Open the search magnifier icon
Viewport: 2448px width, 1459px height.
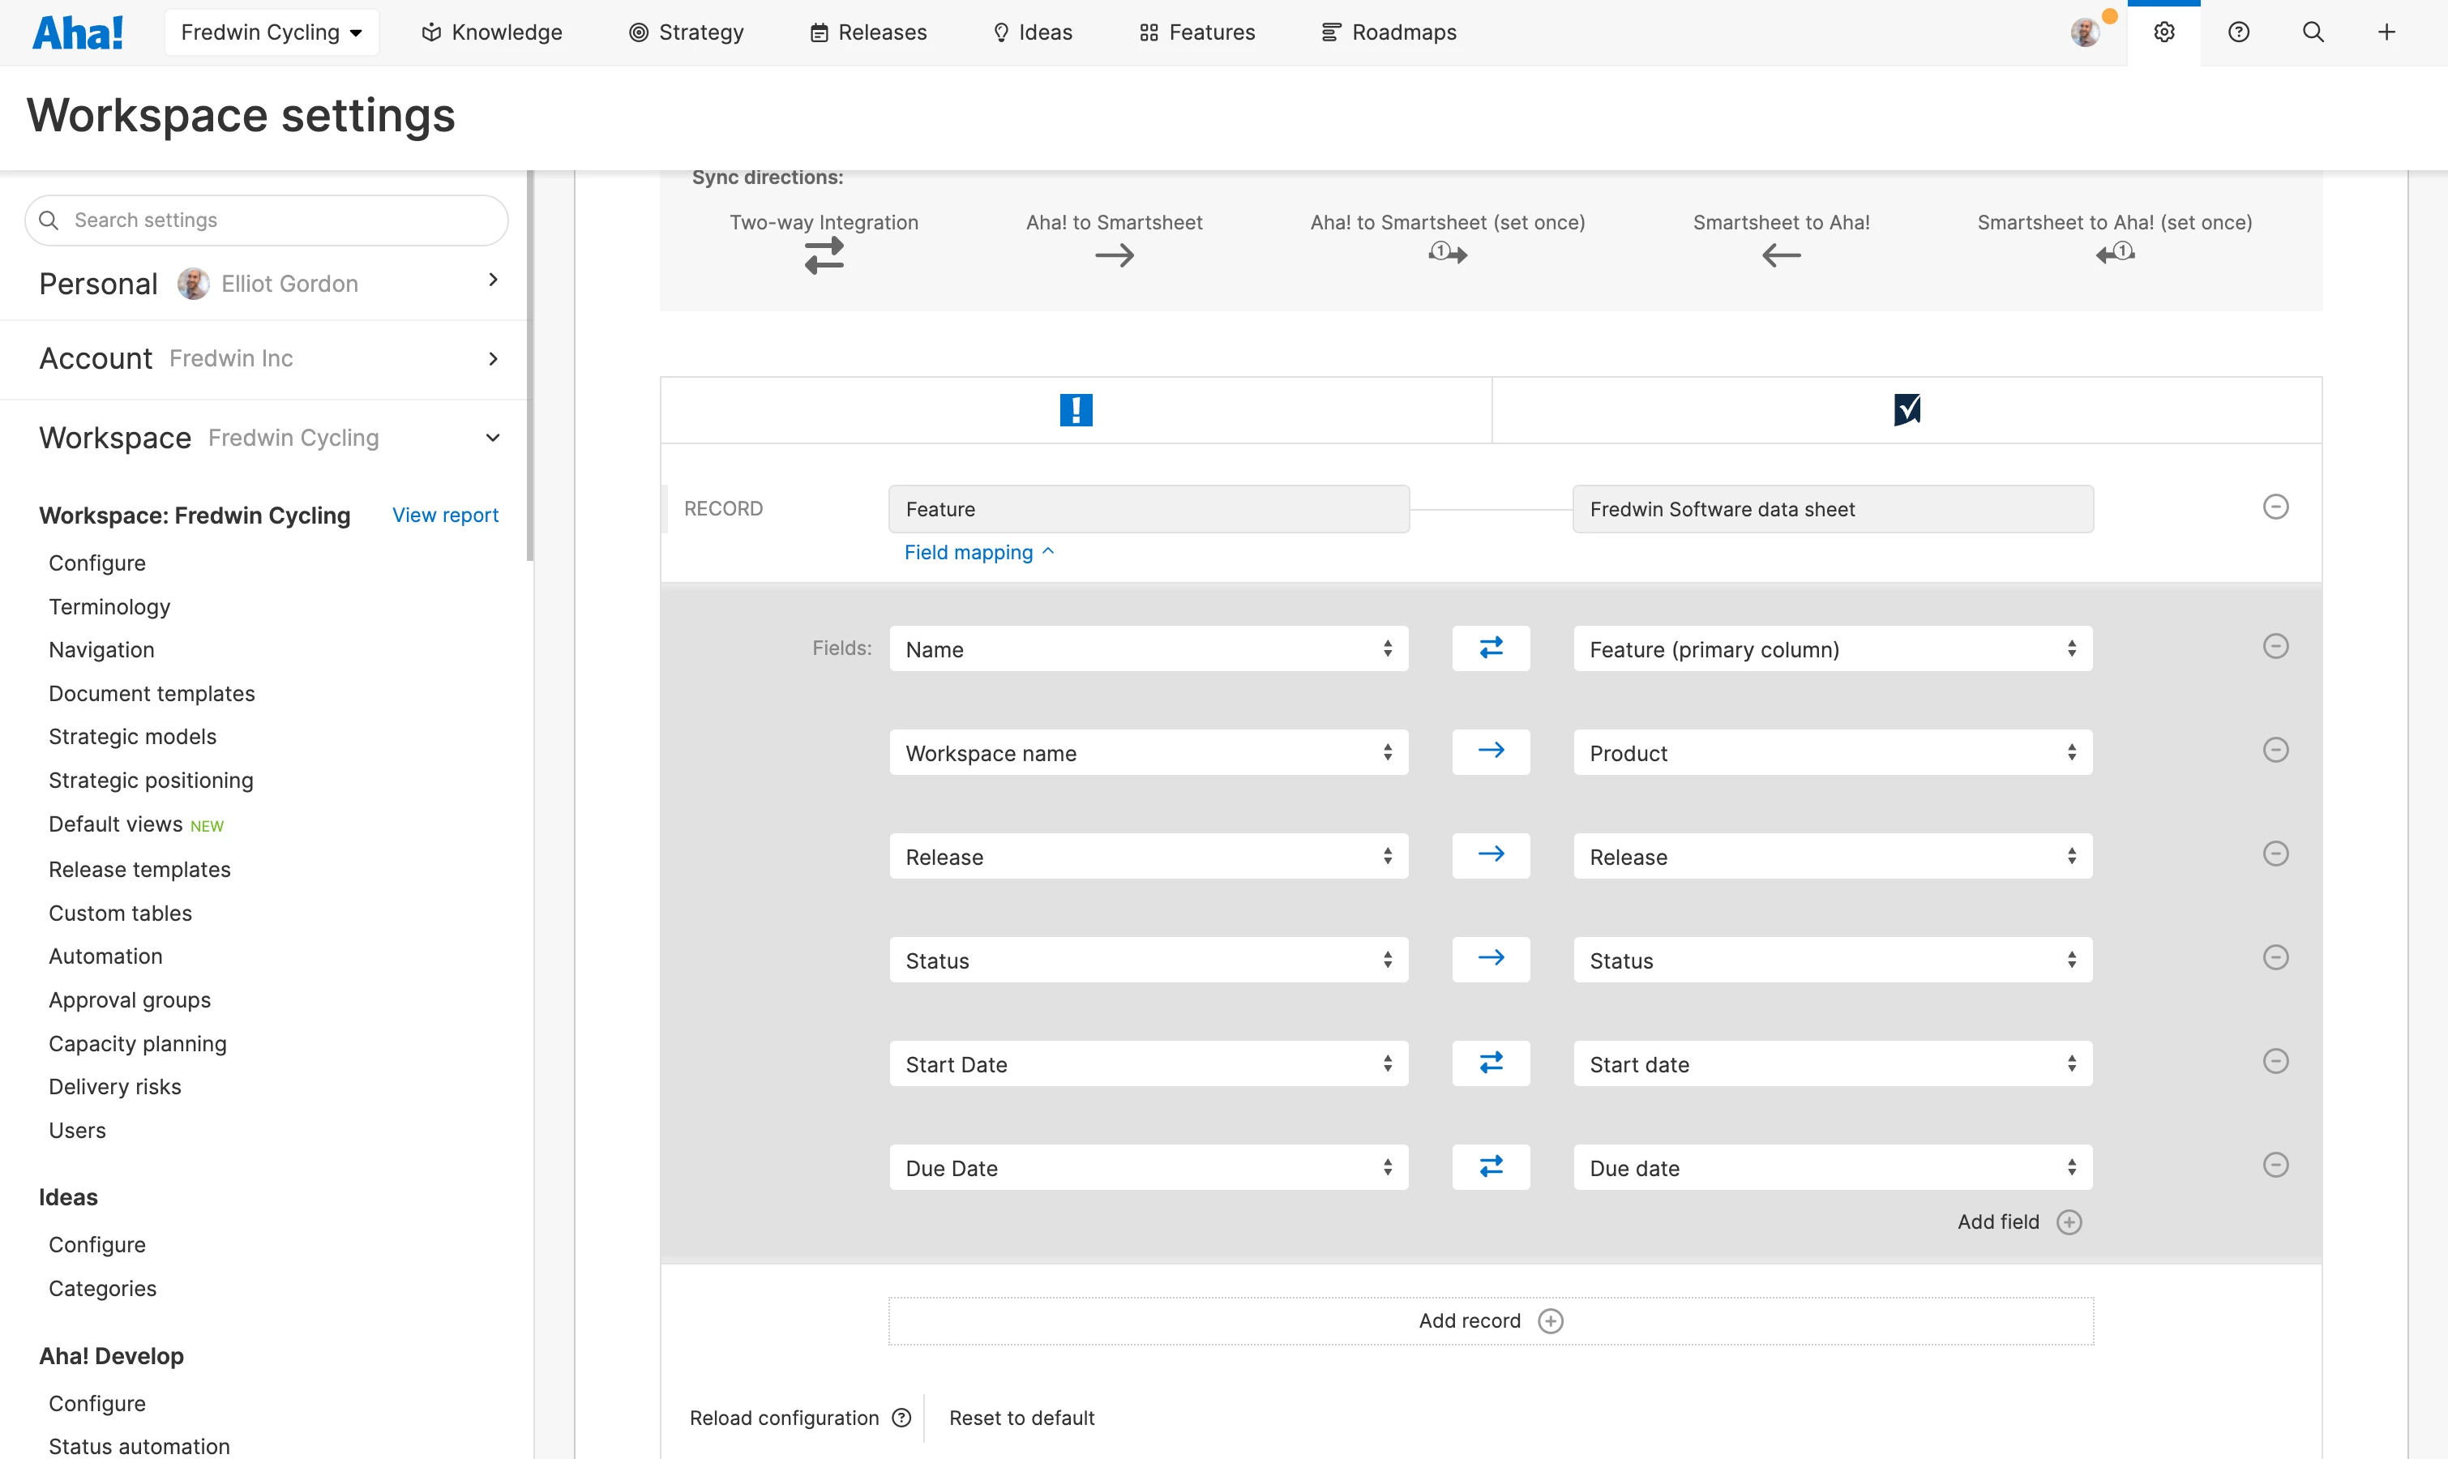click(x=2313, y=32)
